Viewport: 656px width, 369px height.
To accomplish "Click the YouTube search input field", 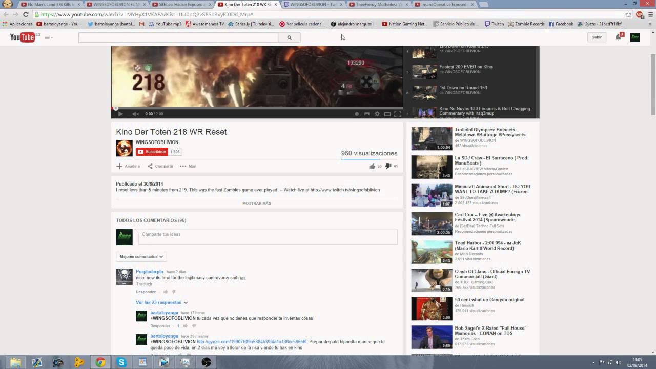I will point(178,37).
